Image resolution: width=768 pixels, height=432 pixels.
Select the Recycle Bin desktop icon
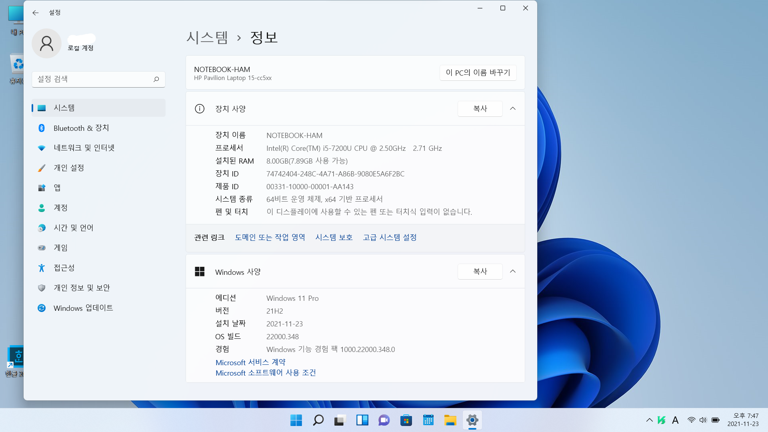[x=16, y=69]
